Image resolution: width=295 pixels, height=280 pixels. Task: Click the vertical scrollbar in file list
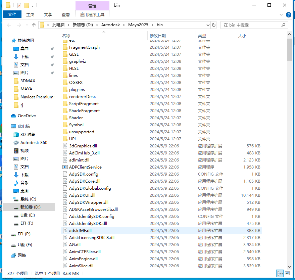click(289, 50)
